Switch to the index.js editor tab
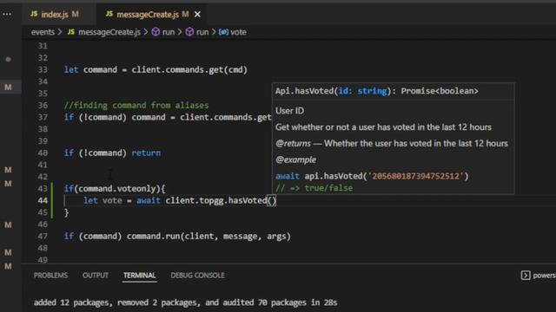 point(55,14)
